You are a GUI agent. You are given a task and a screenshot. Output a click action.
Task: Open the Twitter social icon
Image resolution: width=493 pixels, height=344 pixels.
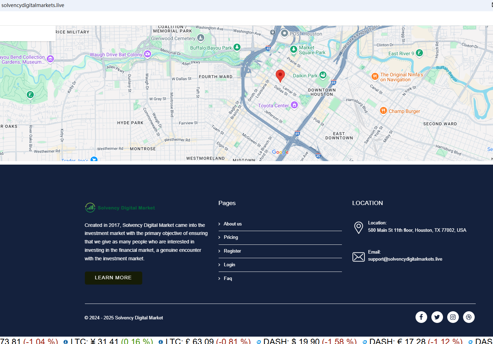(437, 317)
